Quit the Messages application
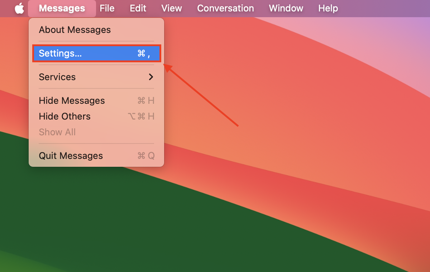 (x=71, y=156)
